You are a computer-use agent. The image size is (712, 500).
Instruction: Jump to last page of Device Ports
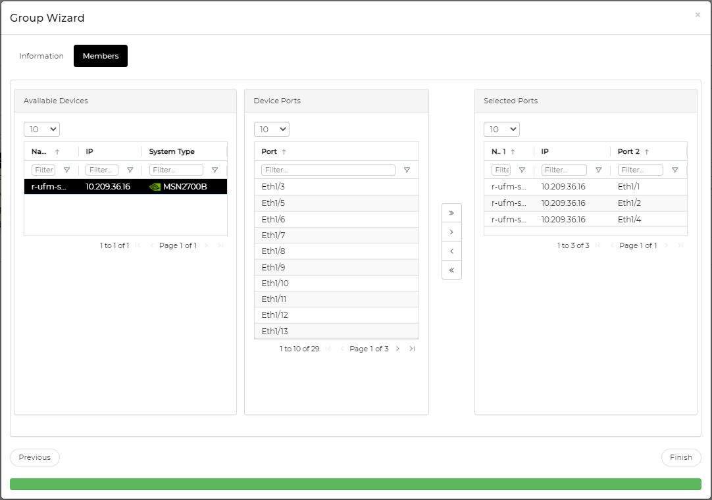pyautogui.click(x=412, y=349)
